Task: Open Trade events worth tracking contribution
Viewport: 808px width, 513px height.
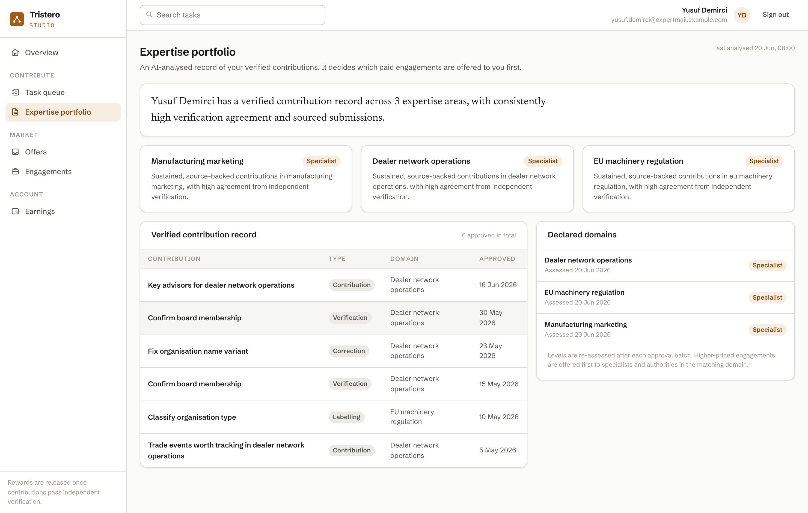Action: (x=333, y=450)
